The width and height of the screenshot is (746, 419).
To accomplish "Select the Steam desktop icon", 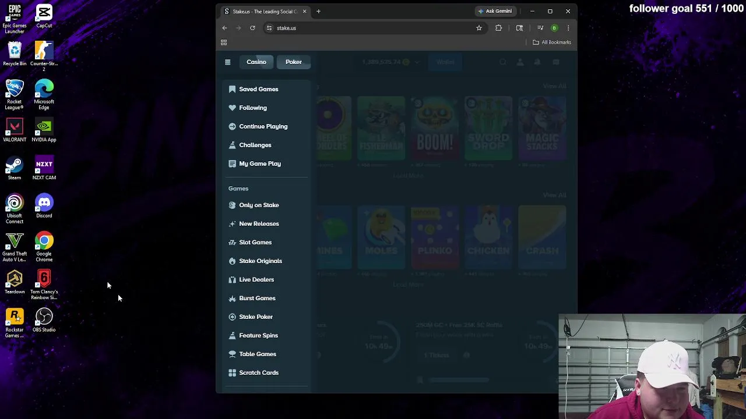I will (x=15, y=168).
